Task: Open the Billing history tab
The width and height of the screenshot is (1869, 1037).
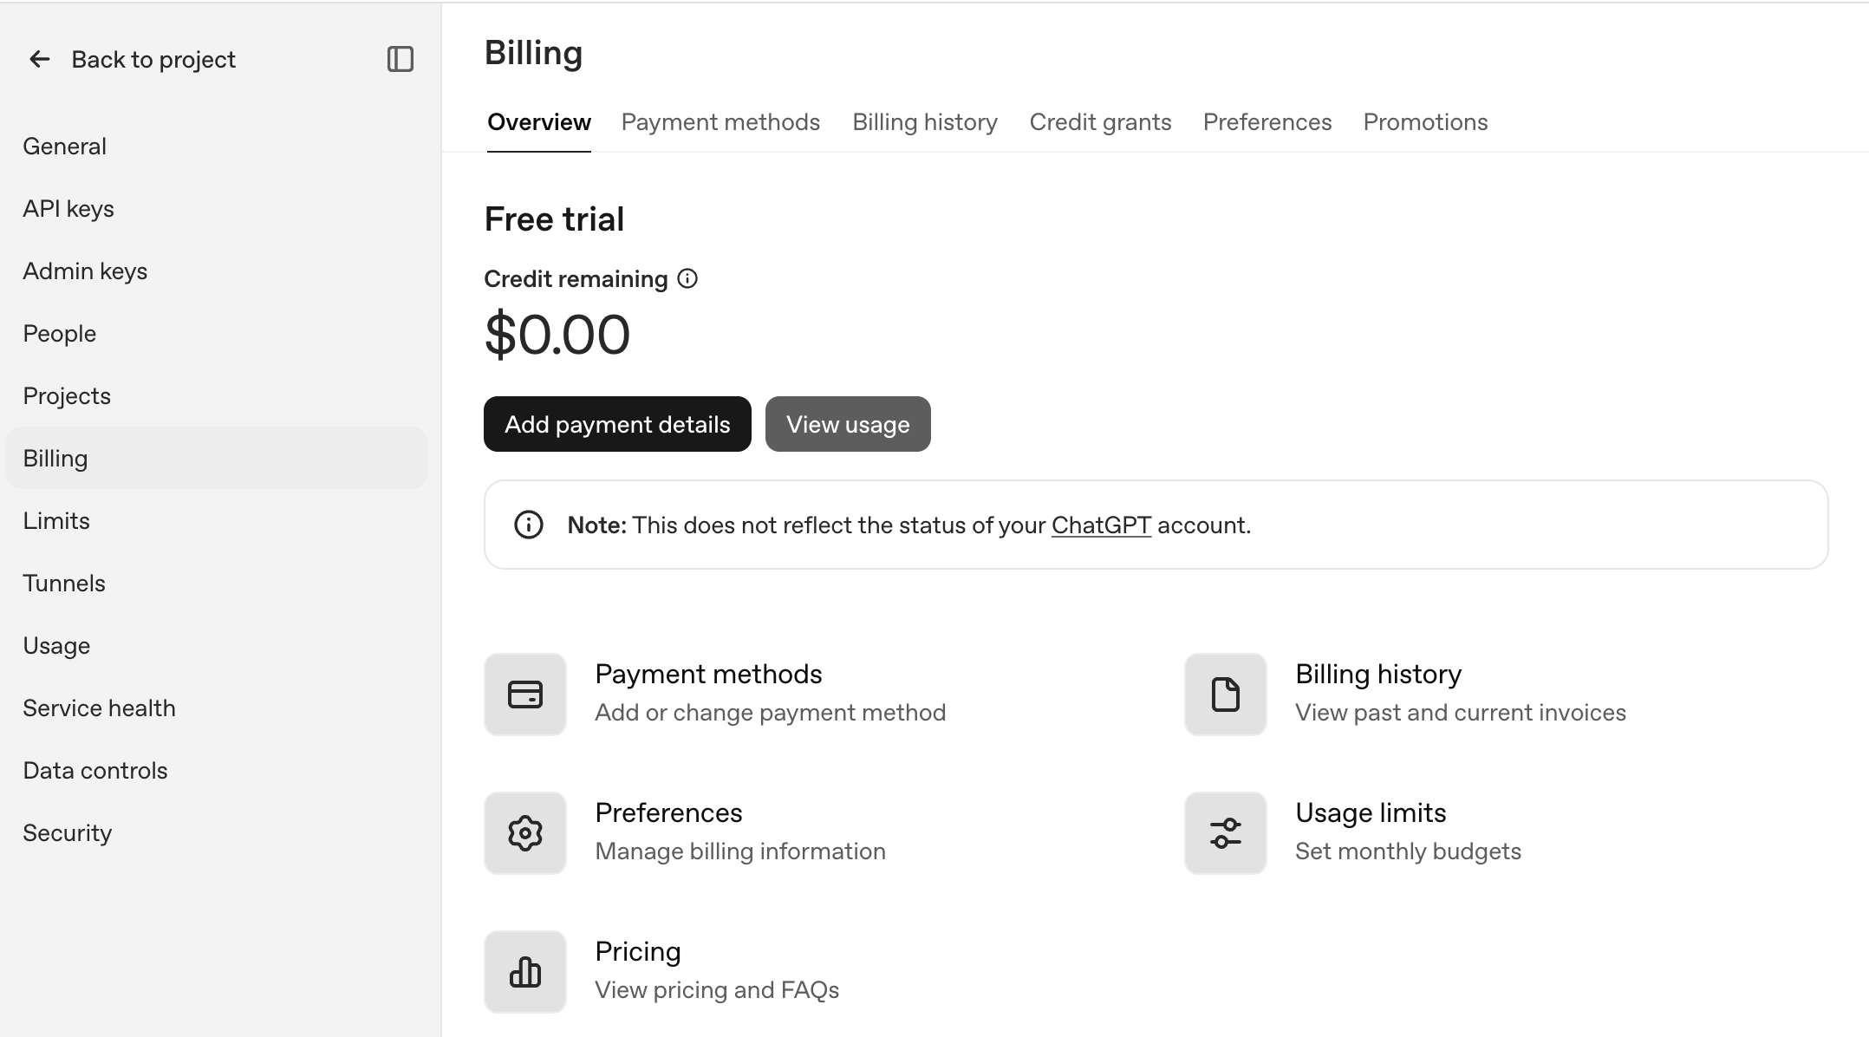Action: [x=925, y=122]
